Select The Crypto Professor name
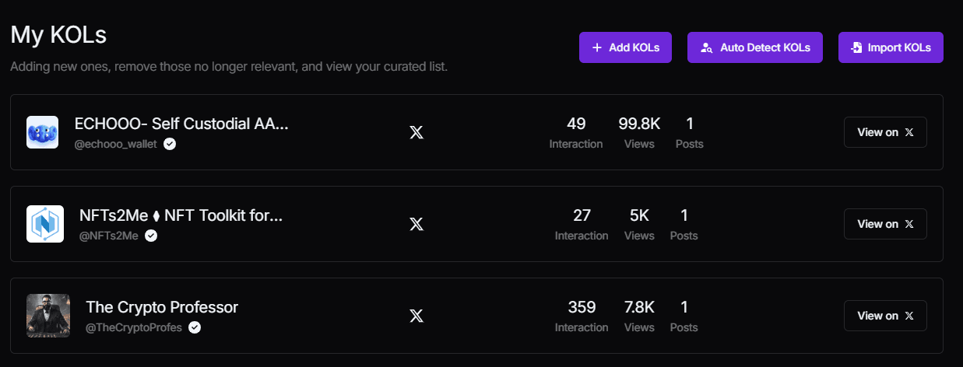 (x=162, y=307)
